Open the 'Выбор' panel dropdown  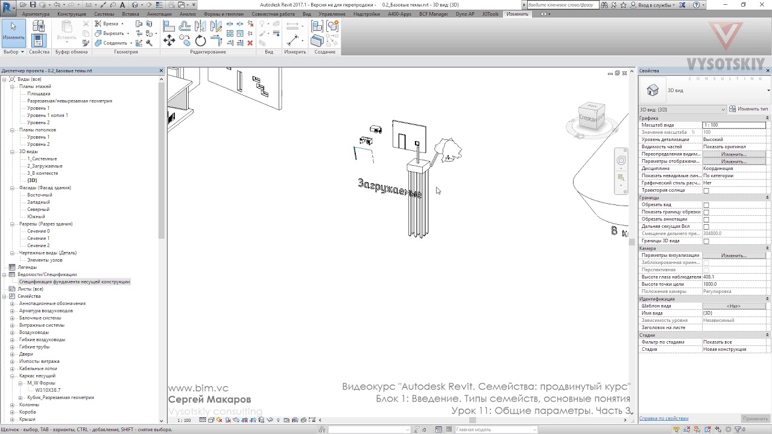(x=13, y=52)
